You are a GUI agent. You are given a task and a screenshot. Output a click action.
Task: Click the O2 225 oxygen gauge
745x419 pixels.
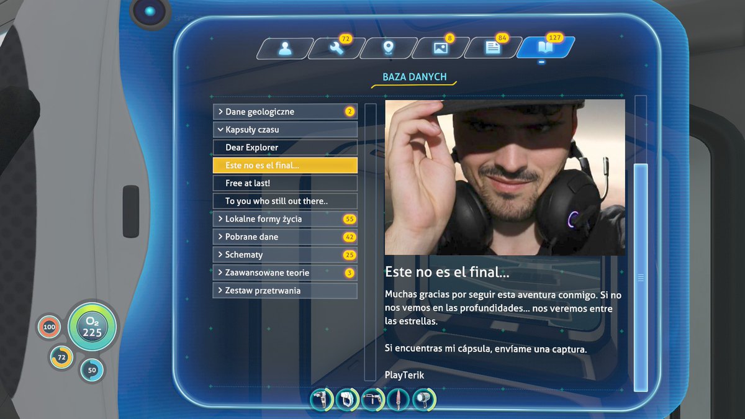93,327
